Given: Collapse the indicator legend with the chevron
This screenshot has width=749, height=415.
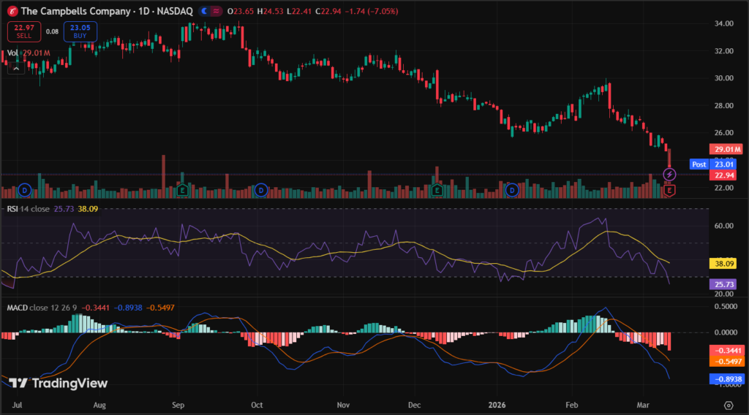Looking at the screenshot, I should pos(17,67).
